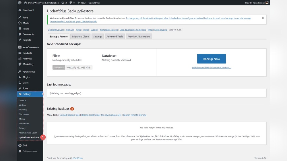Open the Migrate / Clone tab
287x161 pixels.
(80, 37)
